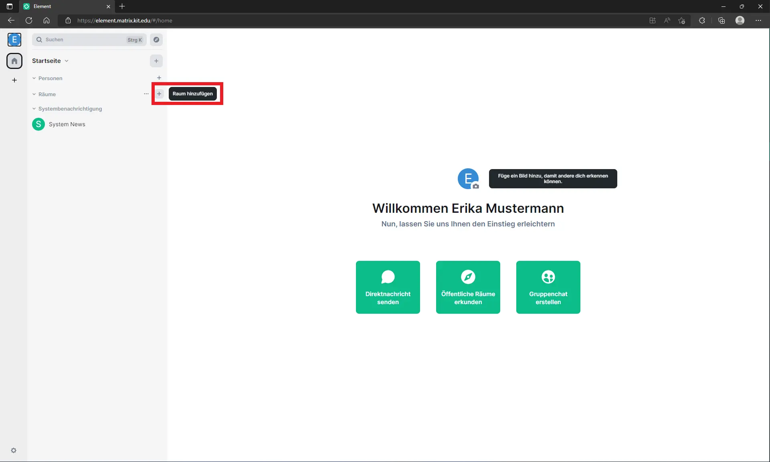Open Quick settings via the gear icon
Image resolution: width=770 pixels, height=462 pixels.
pos(14,450)
